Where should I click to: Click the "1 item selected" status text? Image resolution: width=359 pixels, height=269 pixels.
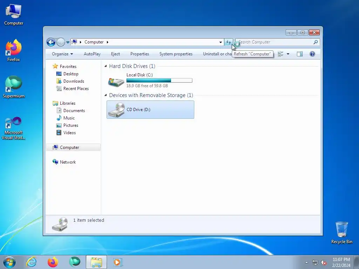pyautogui.click(x=89, y=220)
